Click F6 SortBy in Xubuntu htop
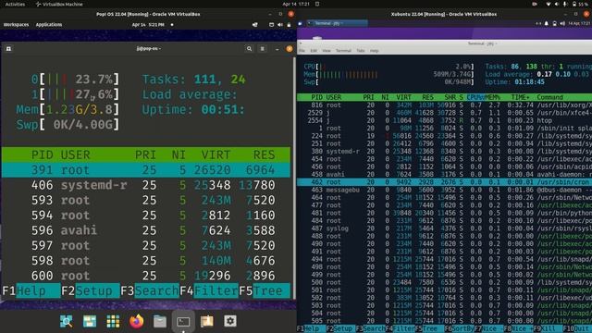The image size is (592, 333). click(459, 329)
